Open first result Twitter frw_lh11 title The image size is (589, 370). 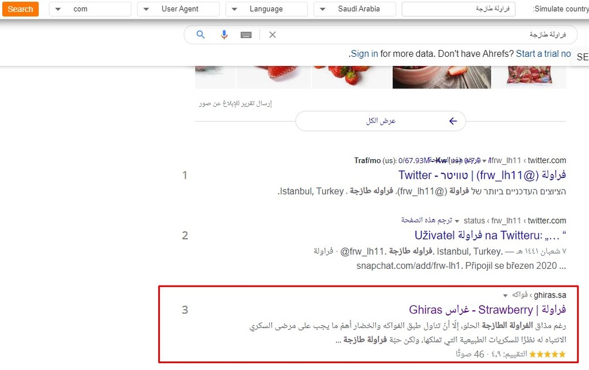click(x=482, y=175)
